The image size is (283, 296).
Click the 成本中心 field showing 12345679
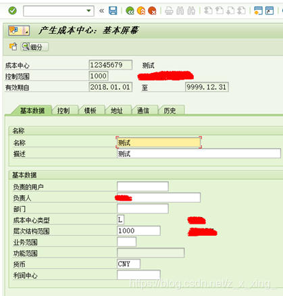110,65
